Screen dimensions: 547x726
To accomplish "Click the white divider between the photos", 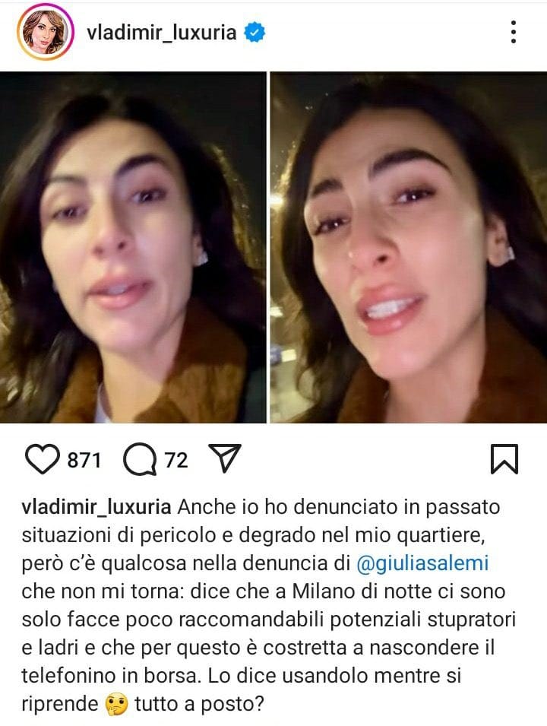I will [268, 247].
